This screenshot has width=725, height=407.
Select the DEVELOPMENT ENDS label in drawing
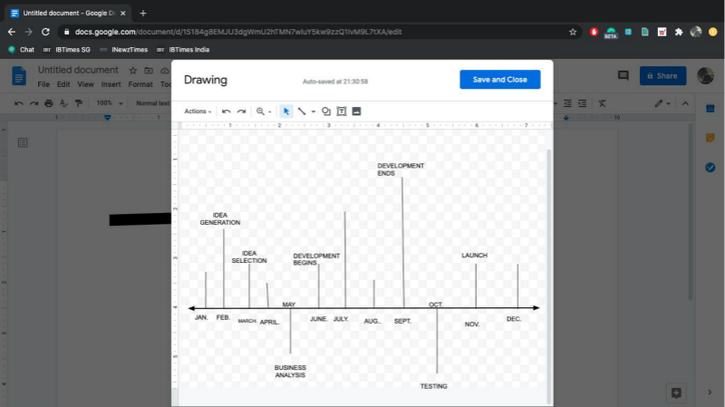[400, 170]
